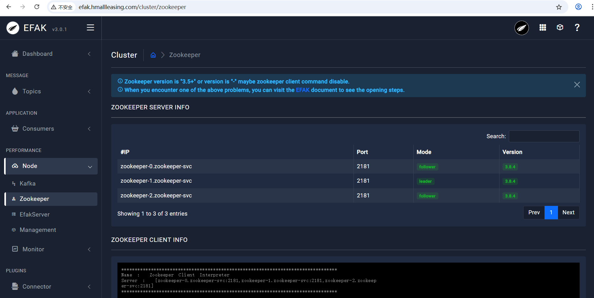Toggle the hamburger sidebar menu

point(90,28)
